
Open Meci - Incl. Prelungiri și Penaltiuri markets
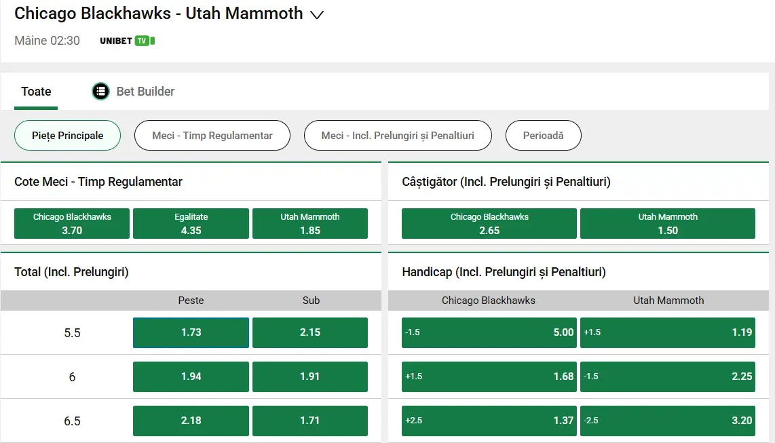point(398,135)
